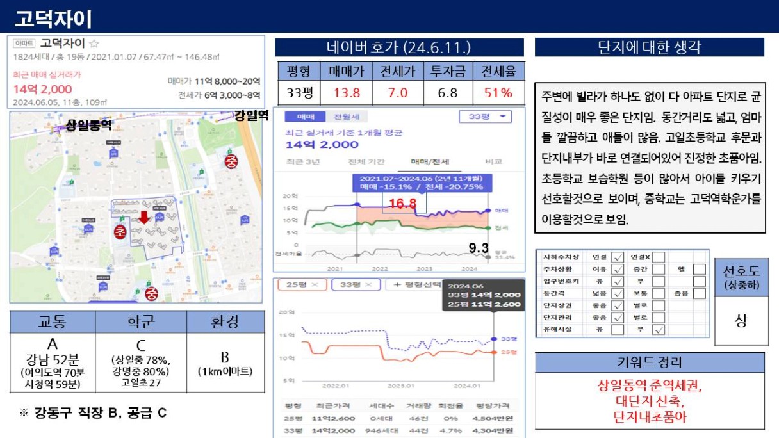Click the 25평 comparison chip
779x438 pixels.
coord(301,284)
